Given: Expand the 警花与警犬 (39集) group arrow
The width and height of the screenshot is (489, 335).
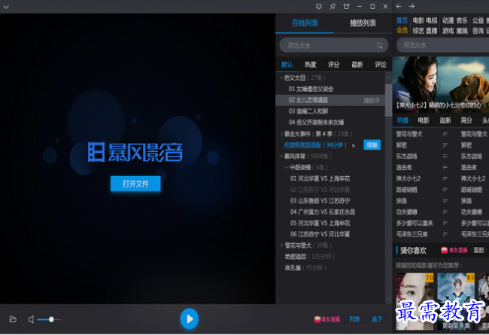Looking at the screenshot, I should tap(281, 245).
